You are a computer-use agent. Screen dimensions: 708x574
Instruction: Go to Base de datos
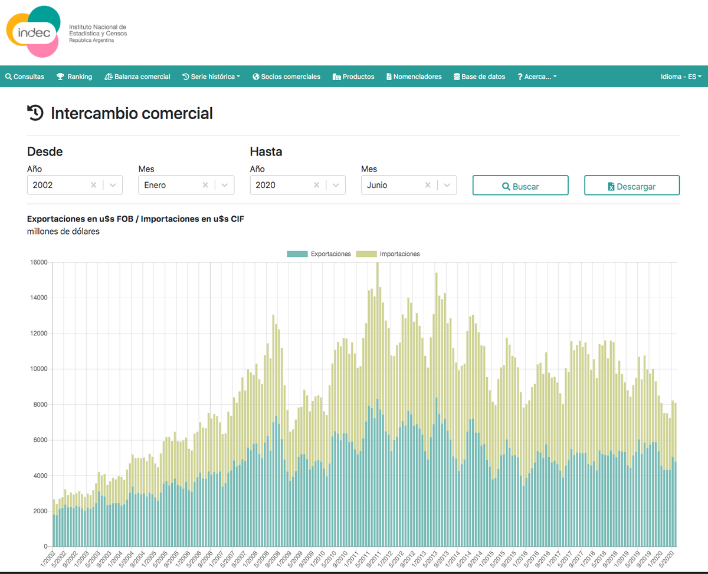[x=479, y=77]
